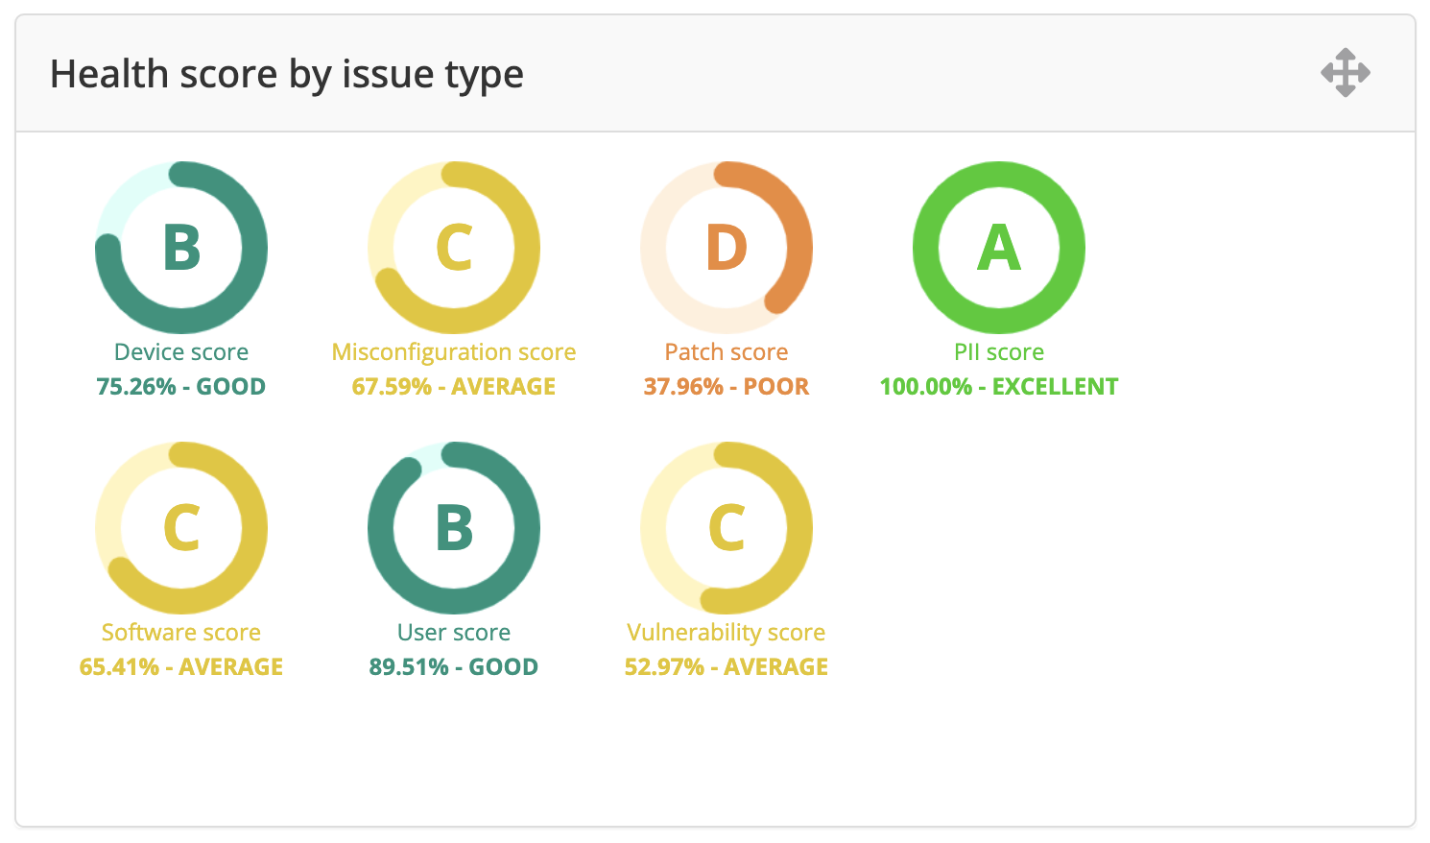Image resolution: width=1430 pixels, height=843 pixels.
Task: Open the Device score link
Action: tap(181, 352)
